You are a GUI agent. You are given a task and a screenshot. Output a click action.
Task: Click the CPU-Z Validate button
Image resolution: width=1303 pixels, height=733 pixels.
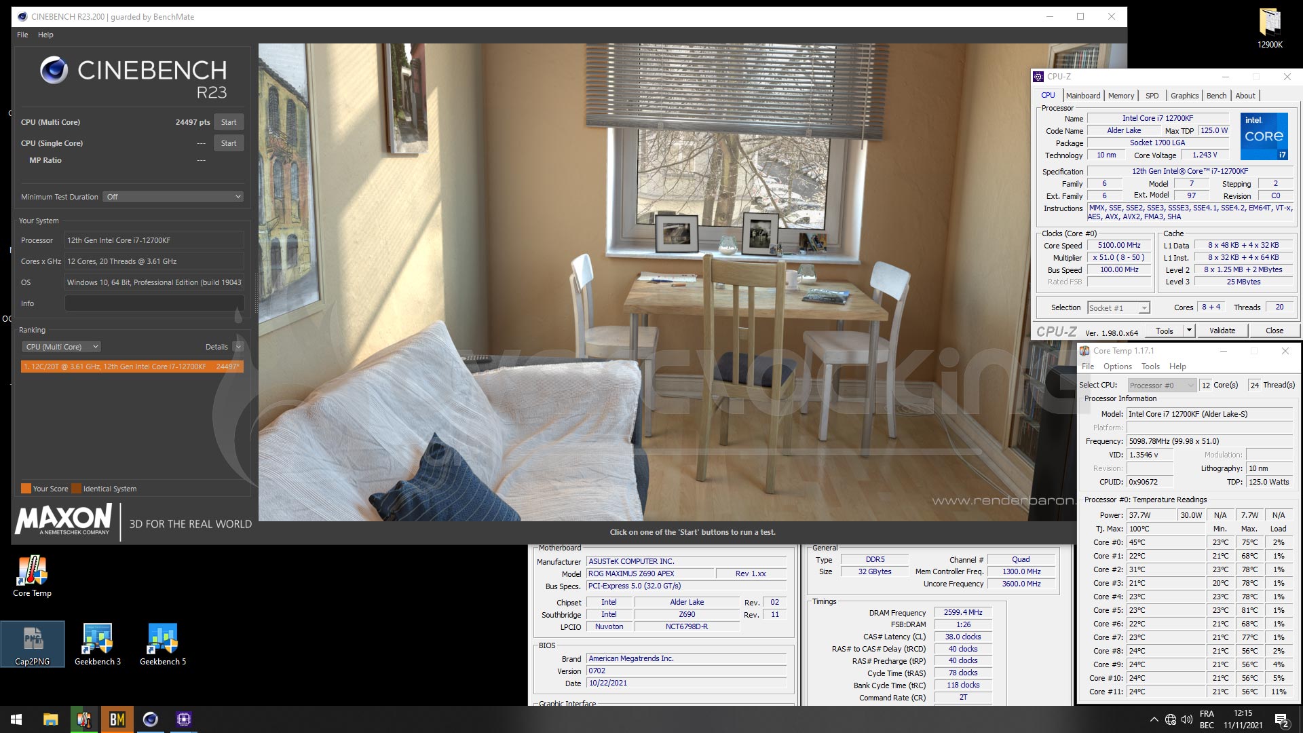(1222, 331)
